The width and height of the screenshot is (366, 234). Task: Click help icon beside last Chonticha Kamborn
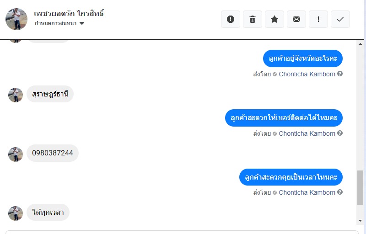[x=340, y=192]
